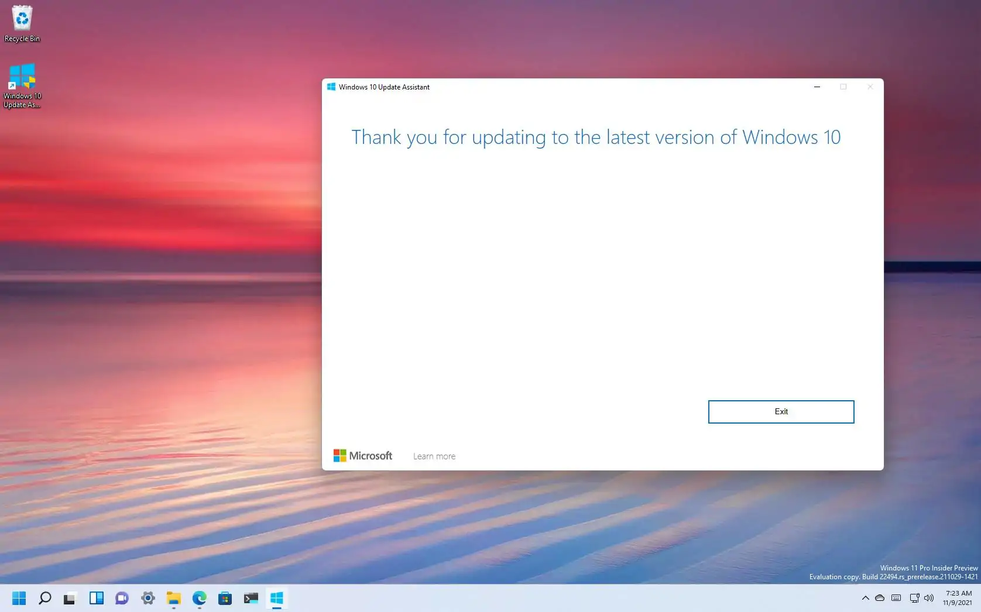Open OneDrive from the system tray
Screen dimensions: 981x612
(879, 599)
